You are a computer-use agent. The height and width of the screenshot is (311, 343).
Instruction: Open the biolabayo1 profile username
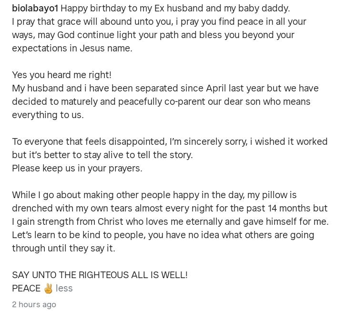click(x=35, y=8)
